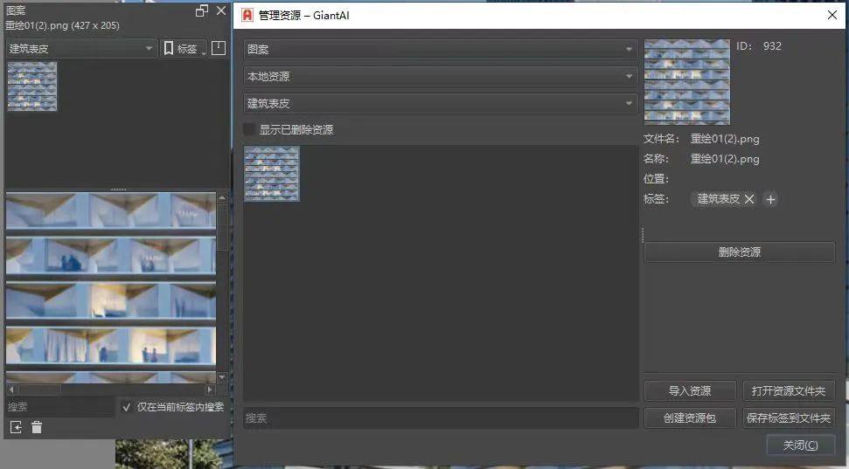
Task: Expand the 图案 resource type dropdown
Action: click(x=439, y=50)
